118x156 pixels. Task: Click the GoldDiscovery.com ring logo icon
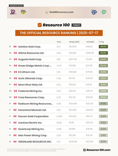pyautogui.click(x=47, y=12)
